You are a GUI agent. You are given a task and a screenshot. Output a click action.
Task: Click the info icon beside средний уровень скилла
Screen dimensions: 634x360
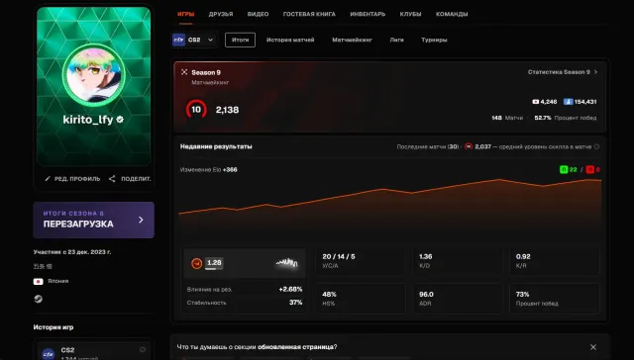[596, 147]
